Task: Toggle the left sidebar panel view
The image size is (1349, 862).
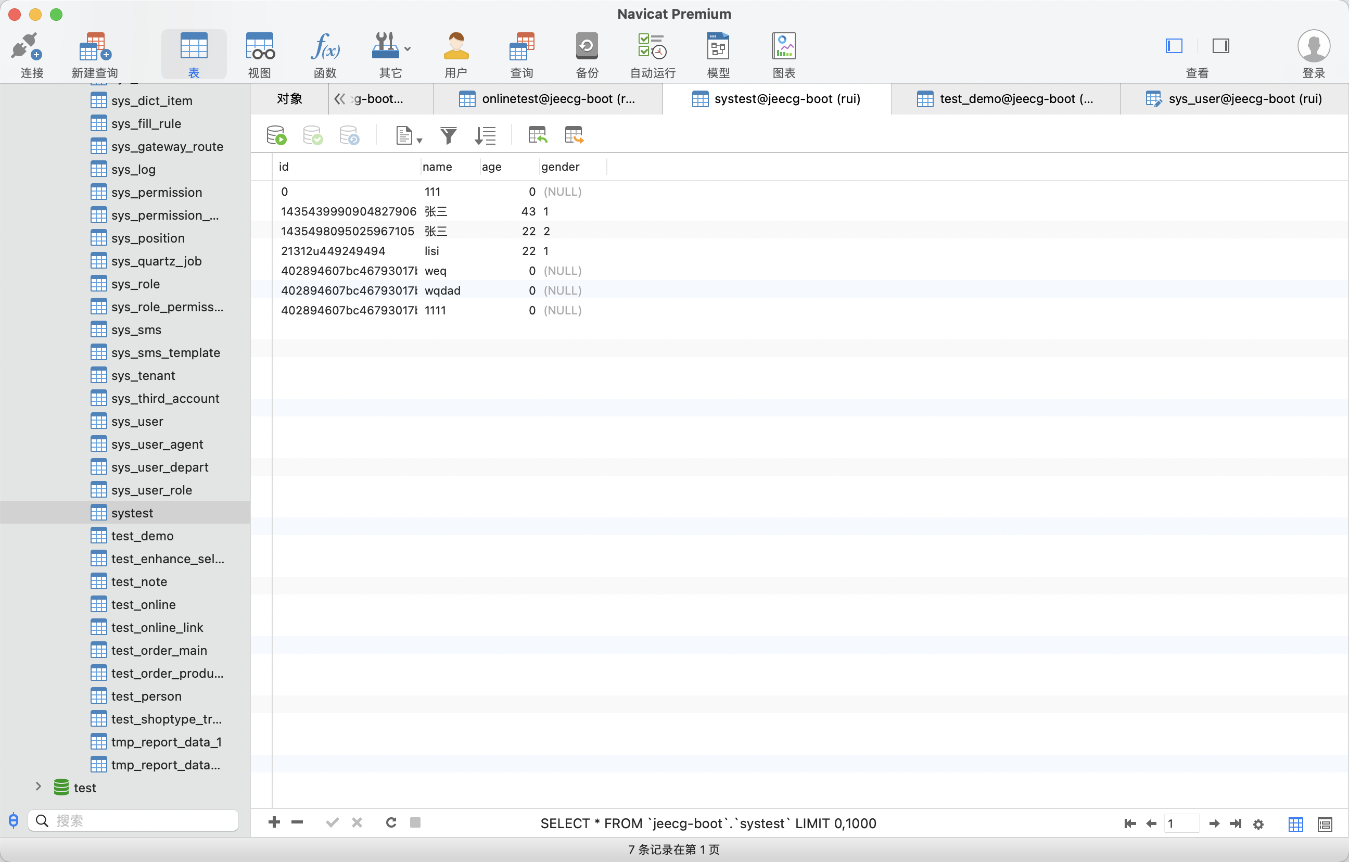Action: [x=1174, y=46]
